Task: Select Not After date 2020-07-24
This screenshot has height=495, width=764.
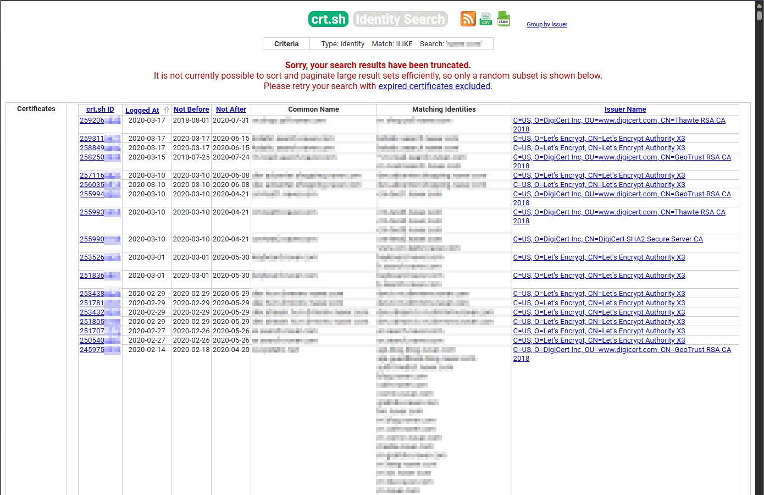Action: tap(231, 157)
